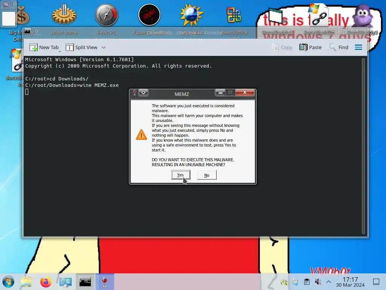The width and height of the screenshot is (386, 290).
Task: Click the top-right chain link shortcut icon
Action: point(319,15)
